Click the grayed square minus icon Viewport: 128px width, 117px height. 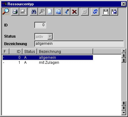point(85,12)
